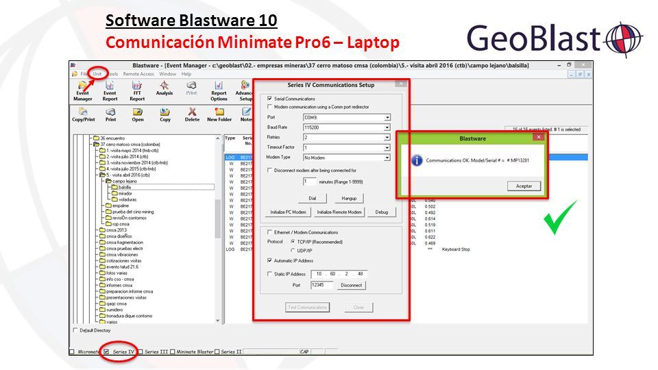Toggle Automatic IP Address checkbox
This screenshot has height=370, width=658.
(x=269, y=260)
